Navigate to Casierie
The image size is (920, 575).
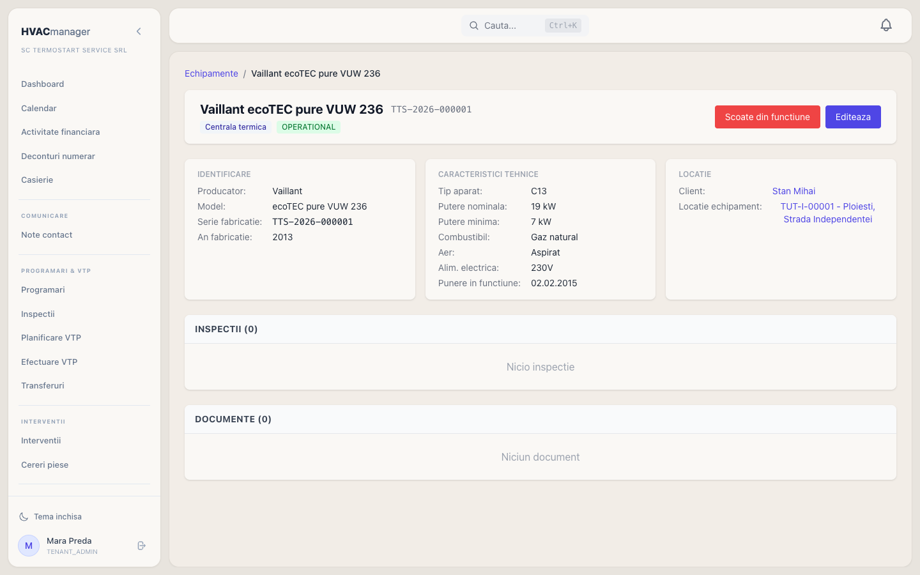[37, 180]
